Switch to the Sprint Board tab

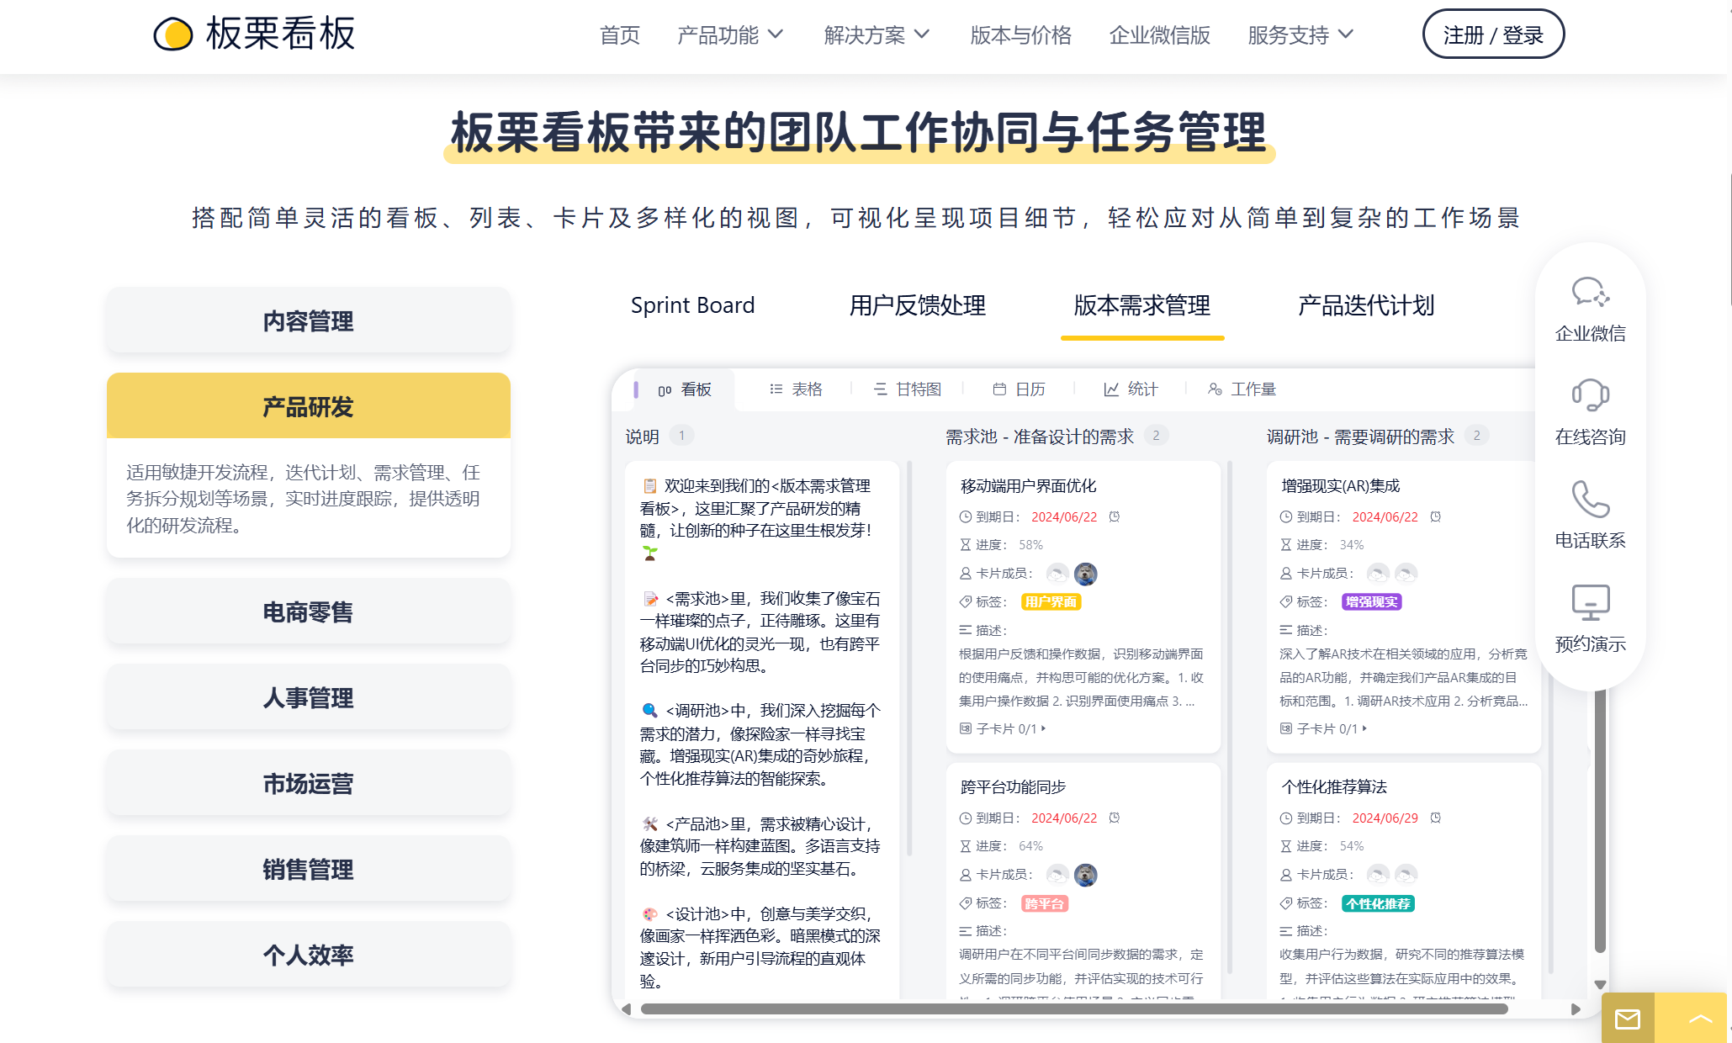tap(692, 305)
